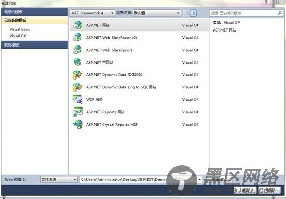Select the ASP.NET 网站 template icon

[x=77, y=25]
